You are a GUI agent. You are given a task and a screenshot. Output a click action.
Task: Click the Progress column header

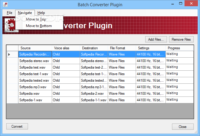179,48
